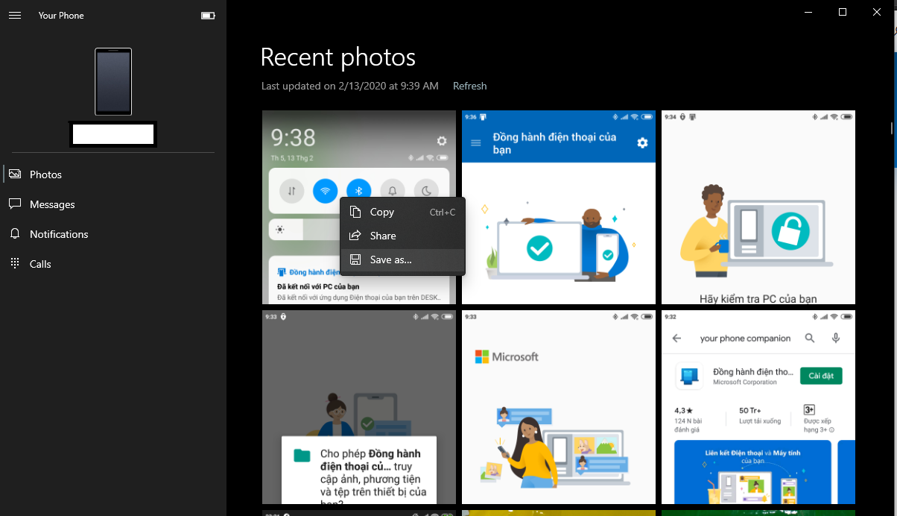
Task: Click the back arrow in Play Store screenshot
Action: [676, 338]
